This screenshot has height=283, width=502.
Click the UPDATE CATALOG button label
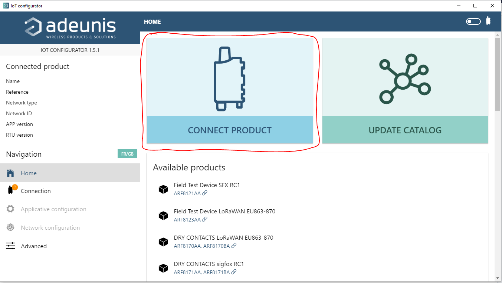pyautogui.click(x=405, y=130)
